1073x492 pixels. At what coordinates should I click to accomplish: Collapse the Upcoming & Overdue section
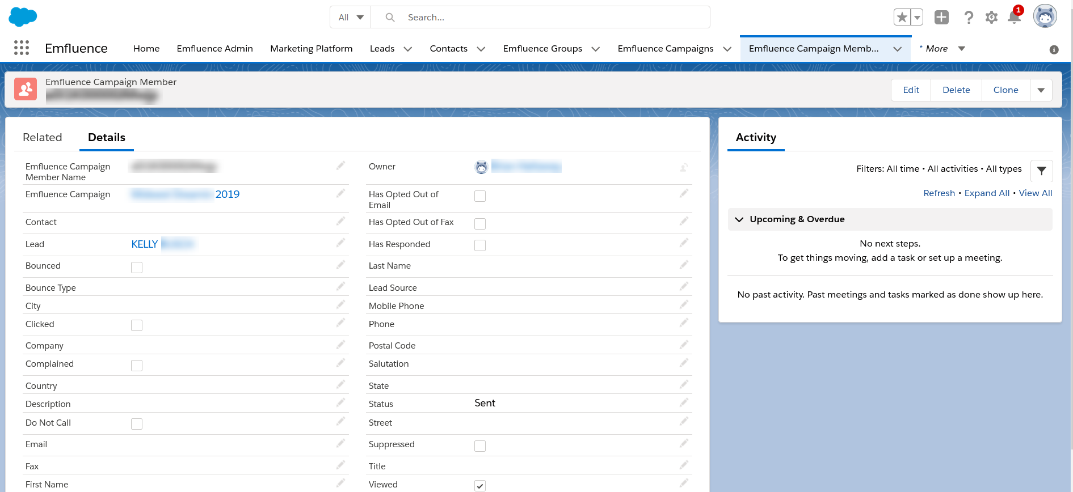[x=739, y=219]
